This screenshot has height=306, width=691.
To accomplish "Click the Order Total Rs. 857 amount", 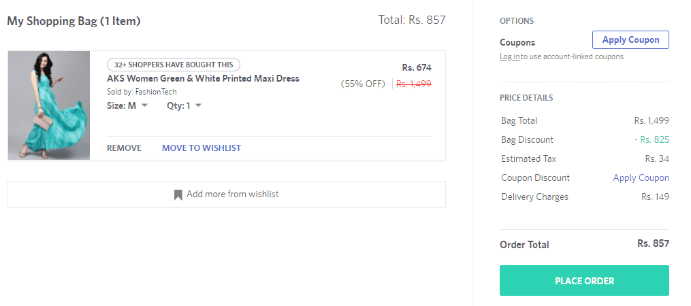I will pyautogui.click(x=653, y=243).
